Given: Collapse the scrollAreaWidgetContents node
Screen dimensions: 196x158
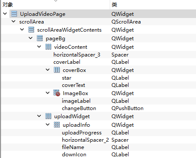Looking at the screenshot, I should [22, 30].
